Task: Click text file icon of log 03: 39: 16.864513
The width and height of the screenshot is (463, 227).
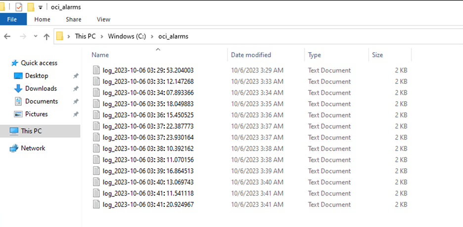Action: click(96, 171)
